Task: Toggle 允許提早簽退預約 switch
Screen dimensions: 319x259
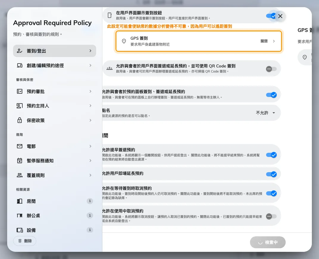Action: (271, 155)
